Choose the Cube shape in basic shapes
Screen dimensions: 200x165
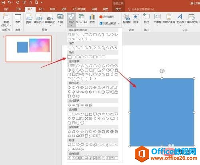[69, 74]
